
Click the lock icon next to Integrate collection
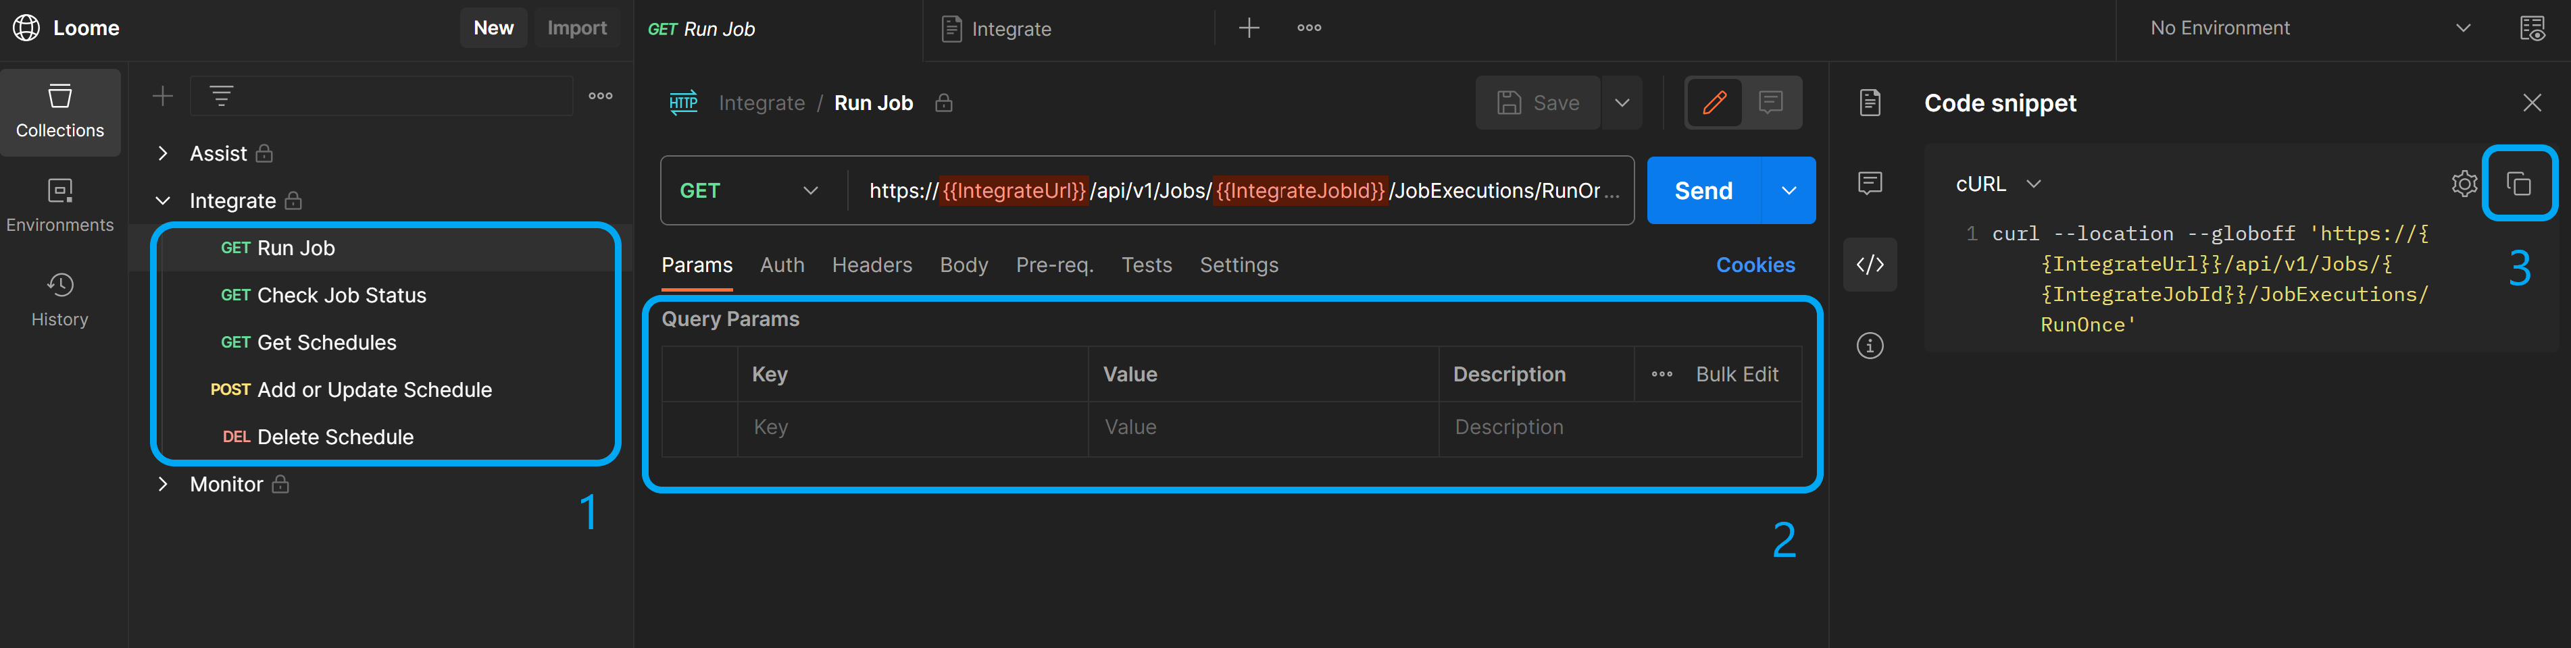click(293, 200)
